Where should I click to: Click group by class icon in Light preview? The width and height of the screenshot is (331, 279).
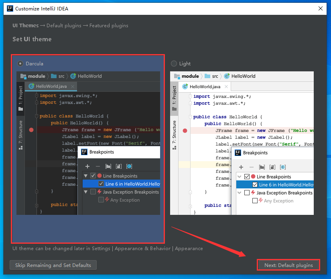283,167
